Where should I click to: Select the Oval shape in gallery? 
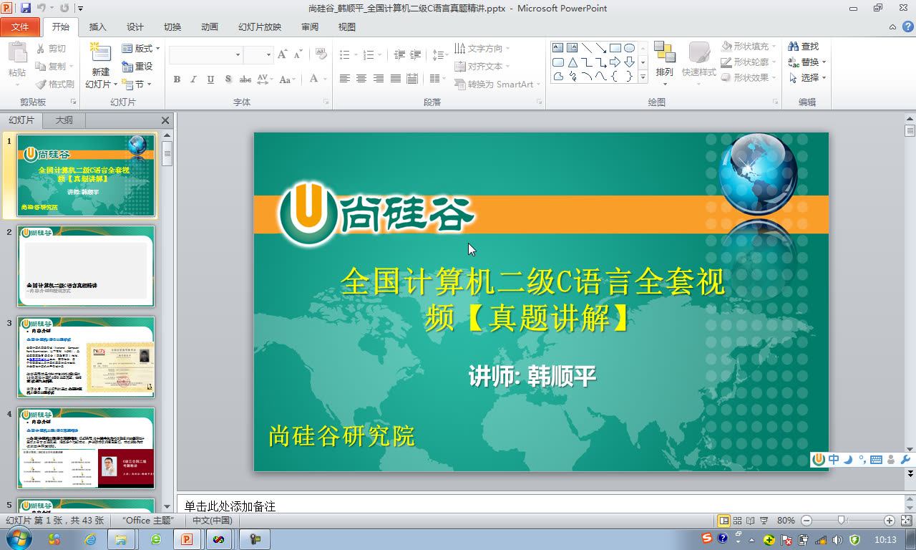[629, 48]
